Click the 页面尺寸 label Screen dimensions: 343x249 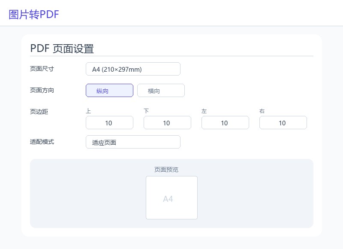pyautogui.click(x=42, y=69)
